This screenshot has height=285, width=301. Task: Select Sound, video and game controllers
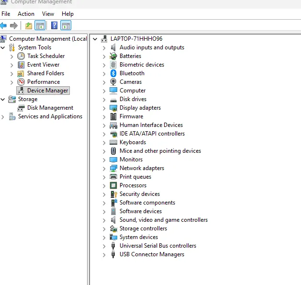[x=163, y=220]
